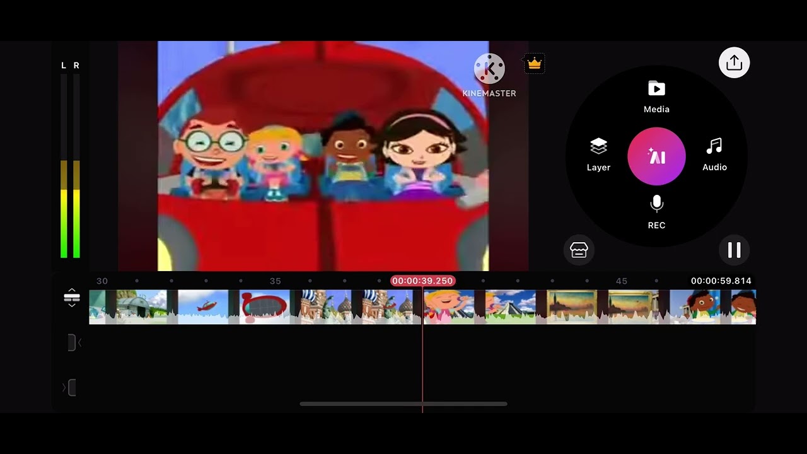Click the horizontal timeline scrollbar

pos(403,404)
